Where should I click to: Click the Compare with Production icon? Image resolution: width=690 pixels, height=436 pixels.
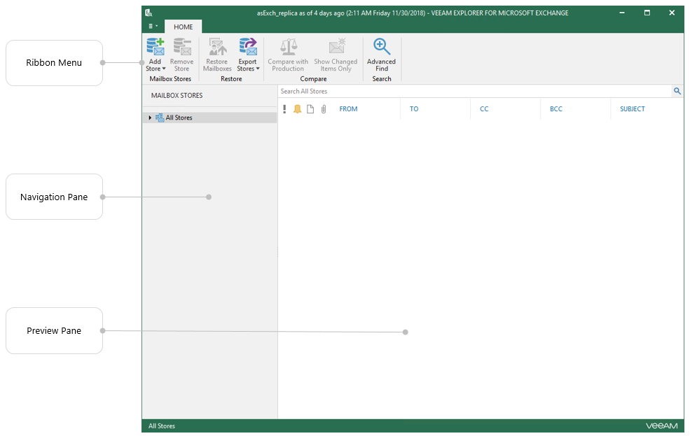coord(288,47)
